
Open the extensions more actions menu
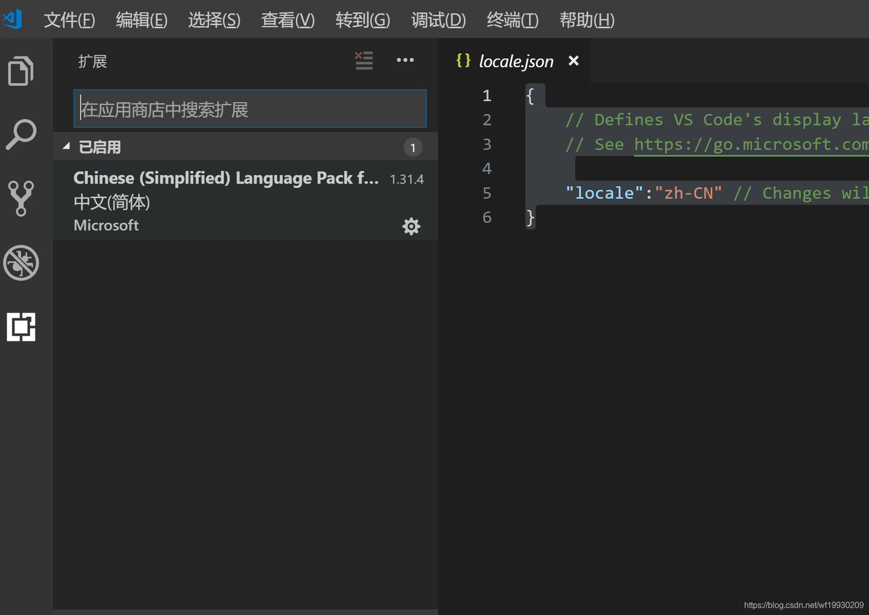pos(405,60)
